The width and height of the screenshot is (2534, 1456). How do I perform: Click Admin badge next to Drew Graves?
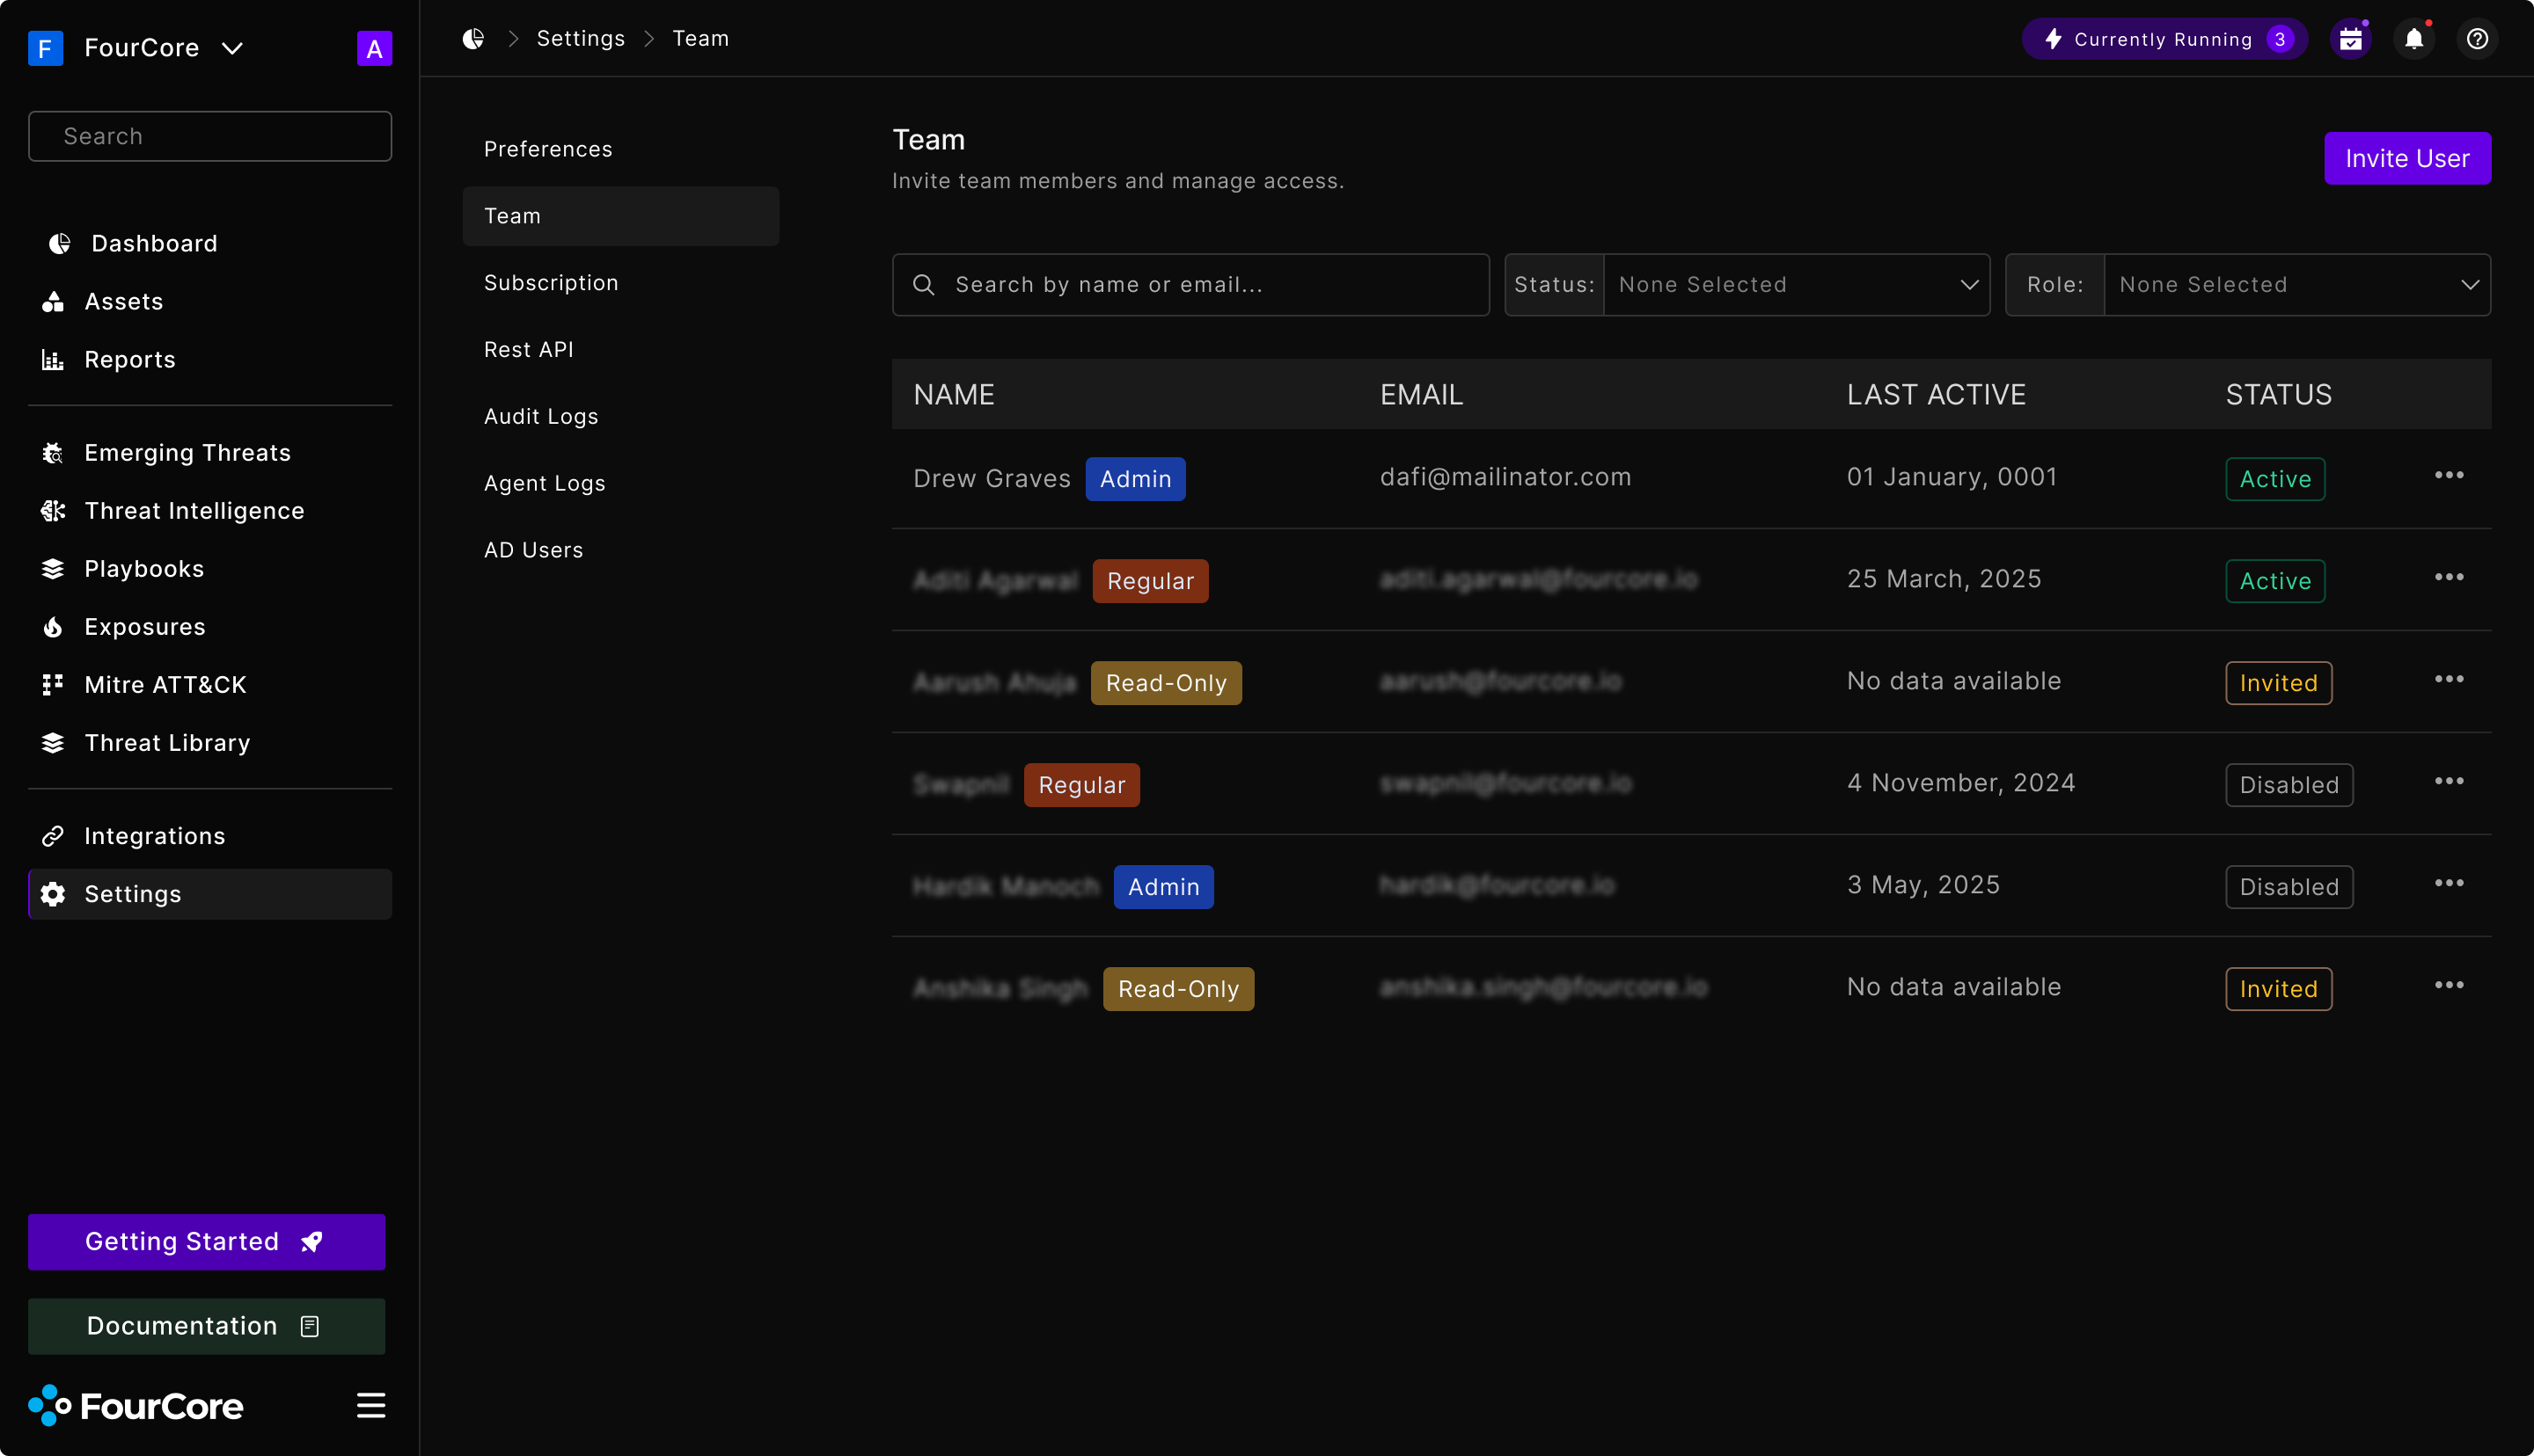point(1135,479)
